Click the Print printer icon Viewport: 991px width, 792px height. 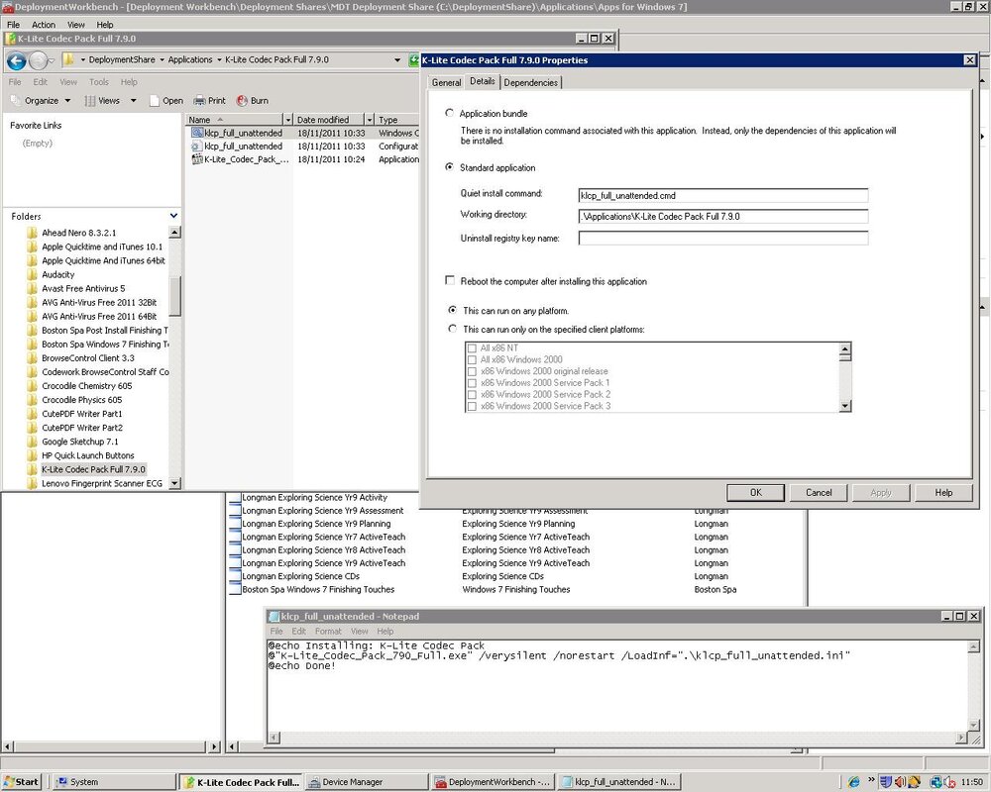click(199, 100)
